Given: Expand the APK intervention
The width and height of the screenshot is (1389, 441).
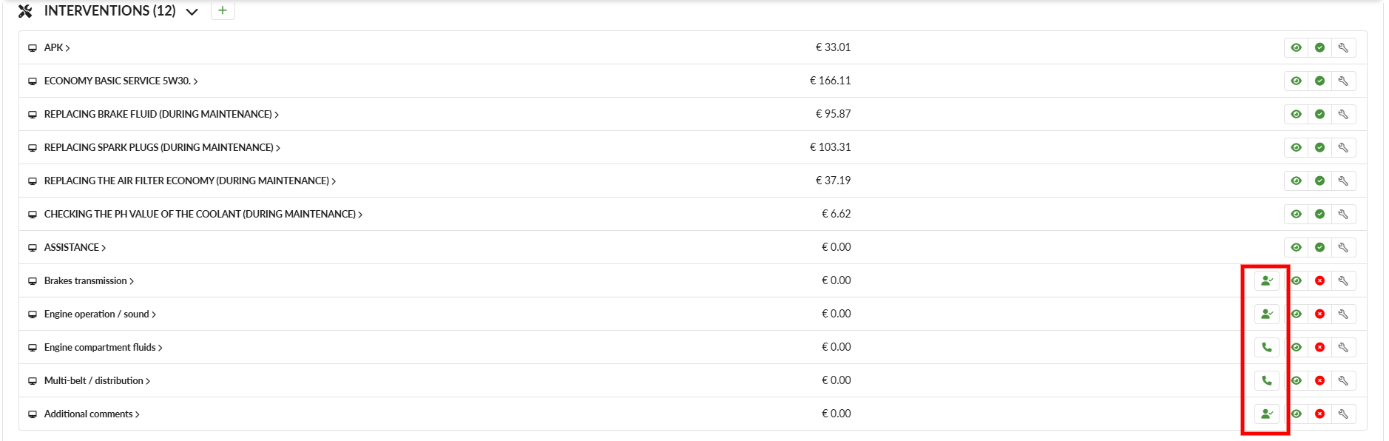Looking at the screenshot, I should [x=57, y=47].
